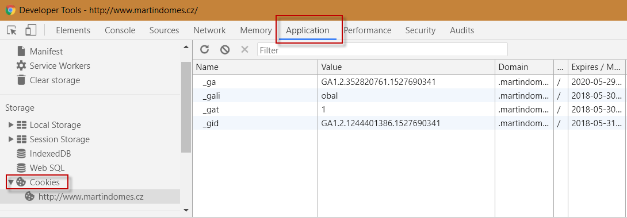
Task: Click into the Filter input field
Action: 383,50
